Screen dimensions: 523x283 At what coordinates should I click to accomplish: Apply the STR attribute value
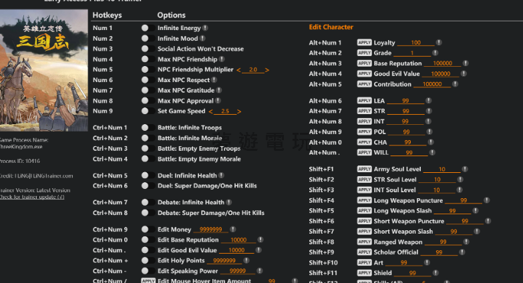tap(364, 111)
